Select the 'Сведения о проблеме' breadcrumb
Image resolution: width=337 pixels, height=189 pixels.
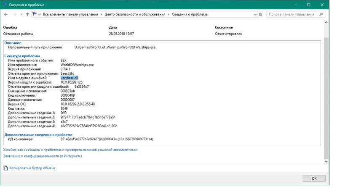point(190,14)
